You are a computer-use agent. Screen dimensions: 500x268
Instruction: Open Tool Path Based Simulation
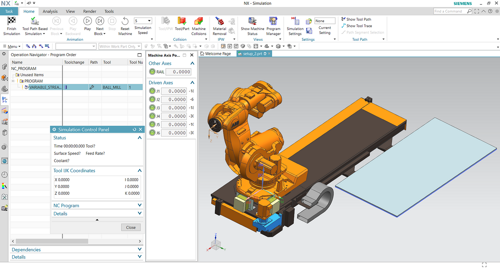[x=35, y=26]
